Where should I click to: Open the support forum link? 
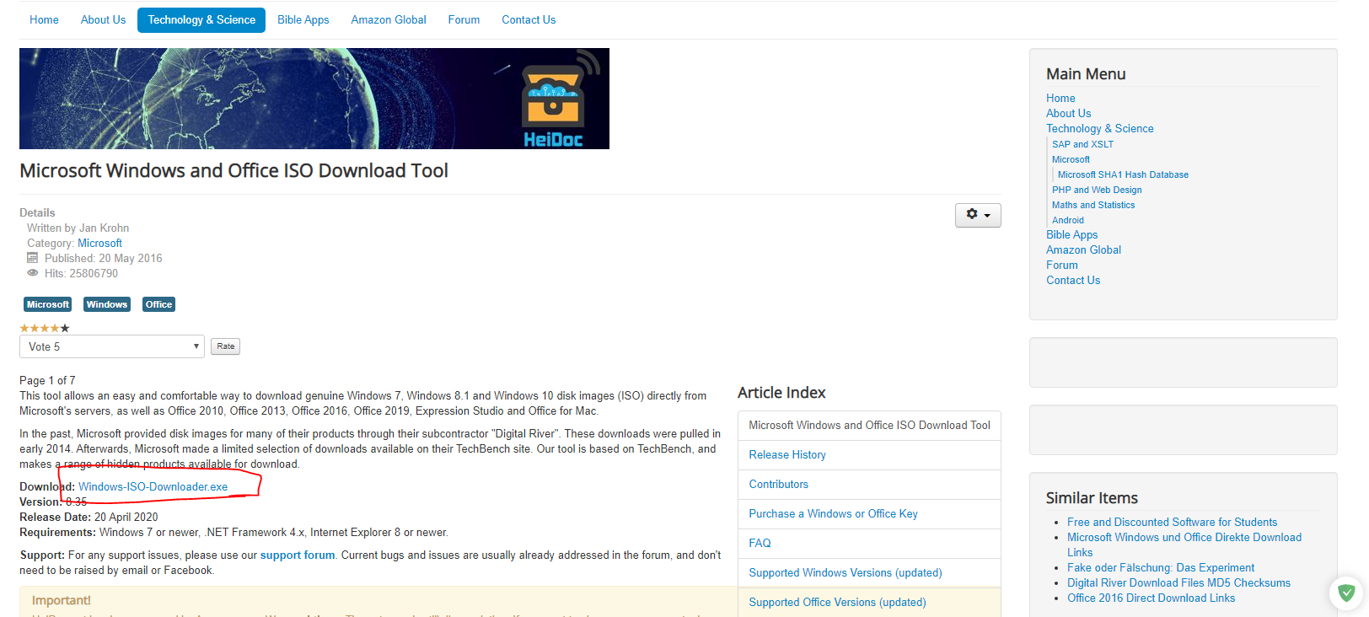(x=298, y=555)
